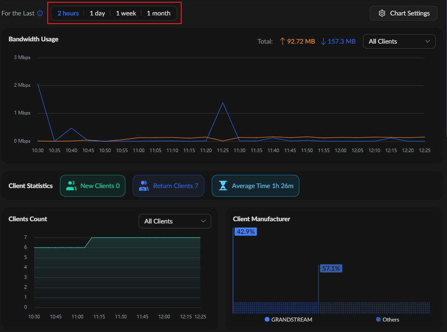447x332 pixels.
Task: Click the Client Statistics label
Action: coord(30,186)
